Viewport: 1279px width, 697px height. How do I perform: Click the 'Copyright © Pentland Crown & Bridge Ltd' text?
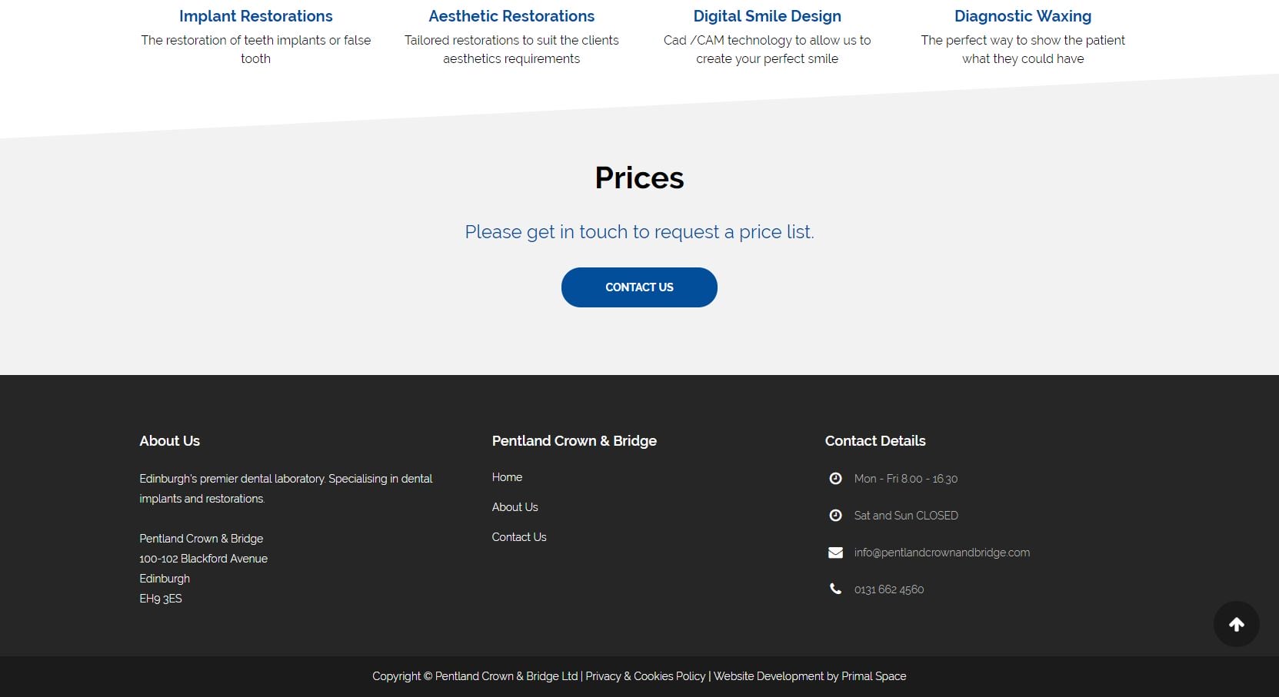[x=475, y=676]
